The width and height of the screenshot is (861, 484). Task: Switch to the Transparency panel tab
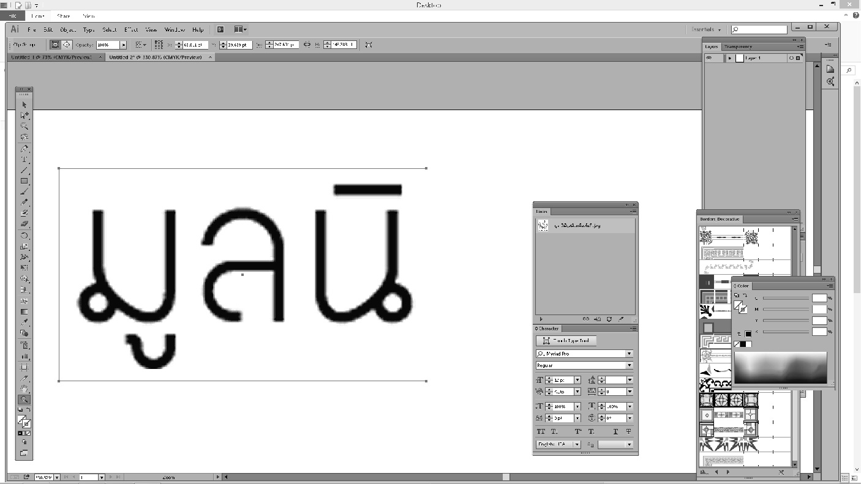pos(737,47)
